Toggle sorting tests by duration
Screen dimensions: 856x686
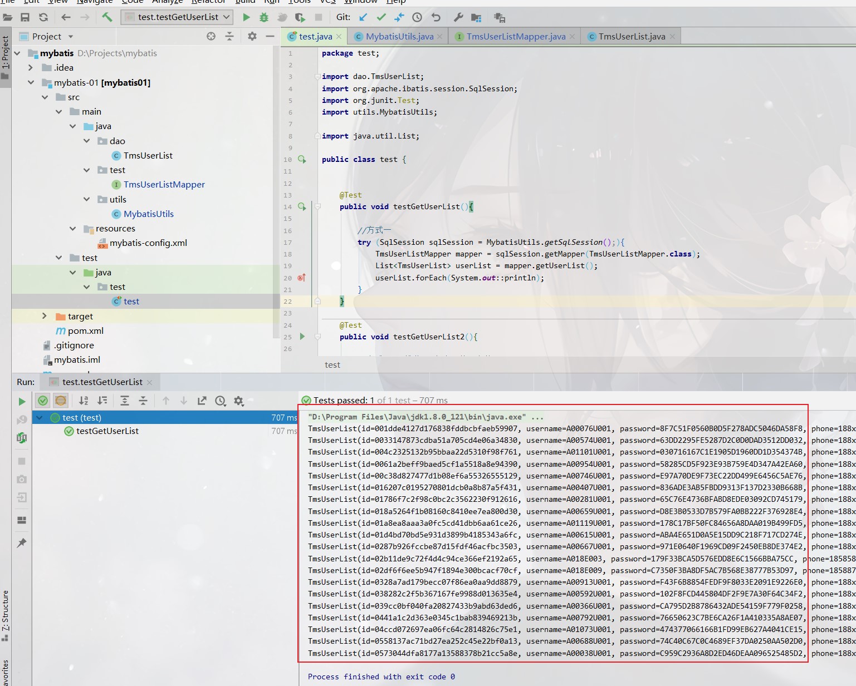[x=102, y=401]
